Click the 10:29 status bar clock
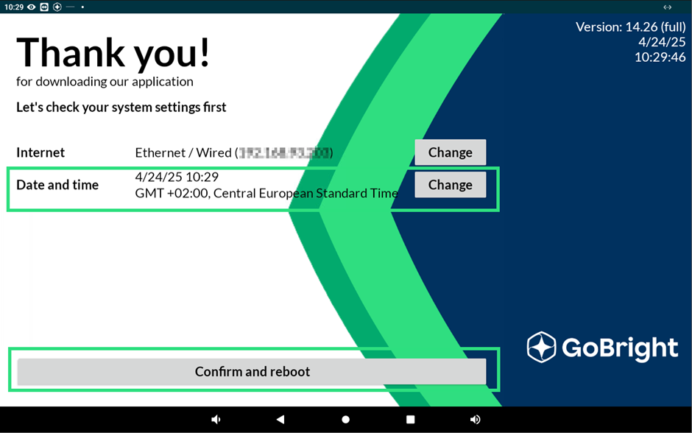This screenshot has height=433, width=692. (14, 7)
